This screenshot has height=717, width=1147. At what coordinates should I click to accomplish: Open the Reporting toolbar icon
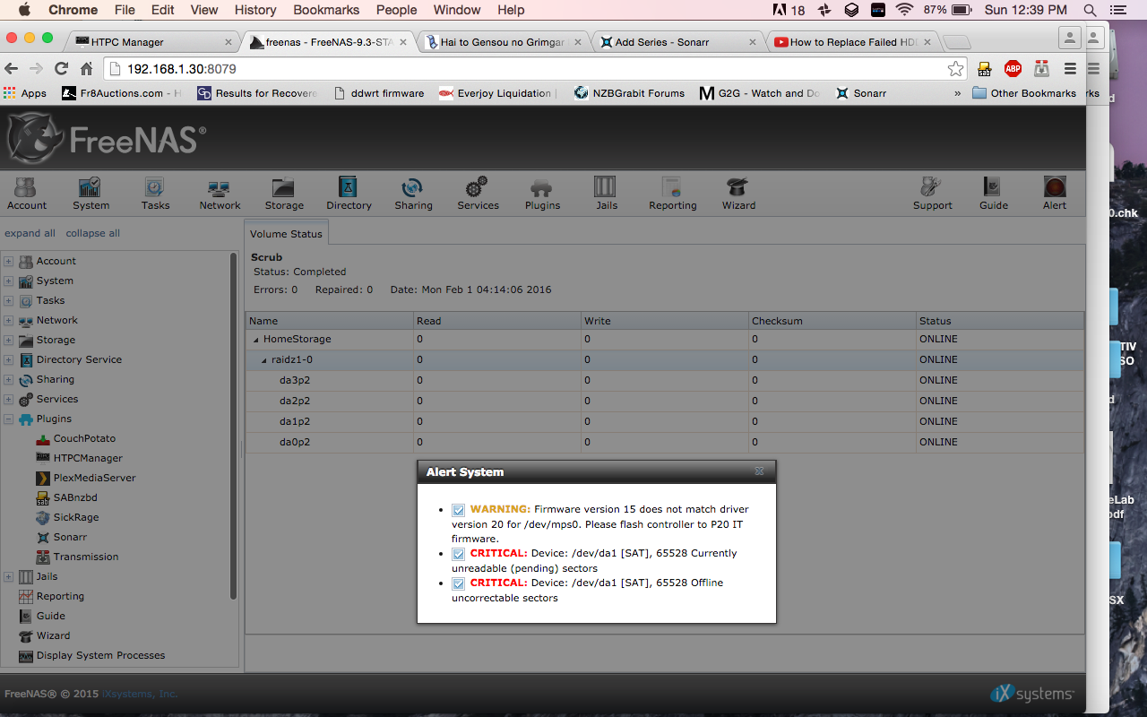click(x=672, y=193)
